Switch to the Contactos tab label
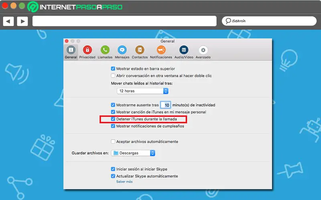321x200 pixels. point(140,57)
